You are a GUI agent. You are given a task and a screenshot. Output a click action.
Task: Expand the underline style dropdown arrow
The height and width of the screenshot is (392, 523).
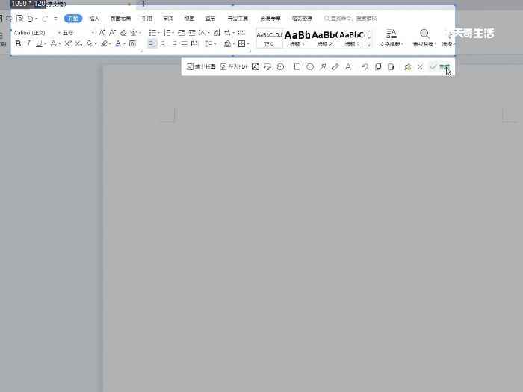pyautogui.click(x=46, y=43)
